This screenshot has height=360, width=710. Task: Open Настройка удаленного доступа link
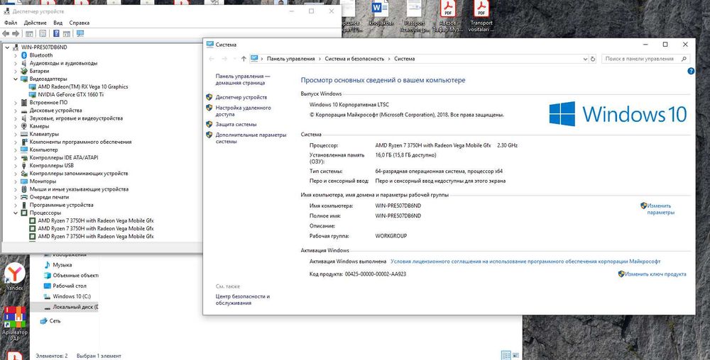pyautogui.click(x=243, y=111)
